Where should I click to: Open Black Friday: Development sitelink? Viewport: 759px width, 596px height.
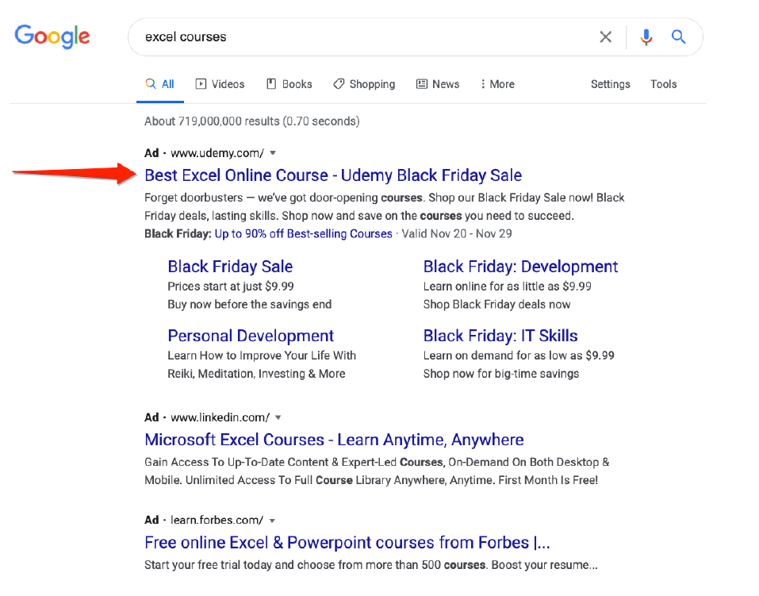[520, 267]
